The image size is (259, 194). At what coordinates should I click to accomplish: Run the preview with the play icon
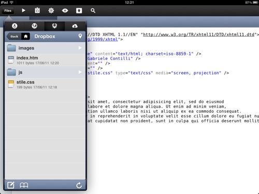click(x=24, y=10)
